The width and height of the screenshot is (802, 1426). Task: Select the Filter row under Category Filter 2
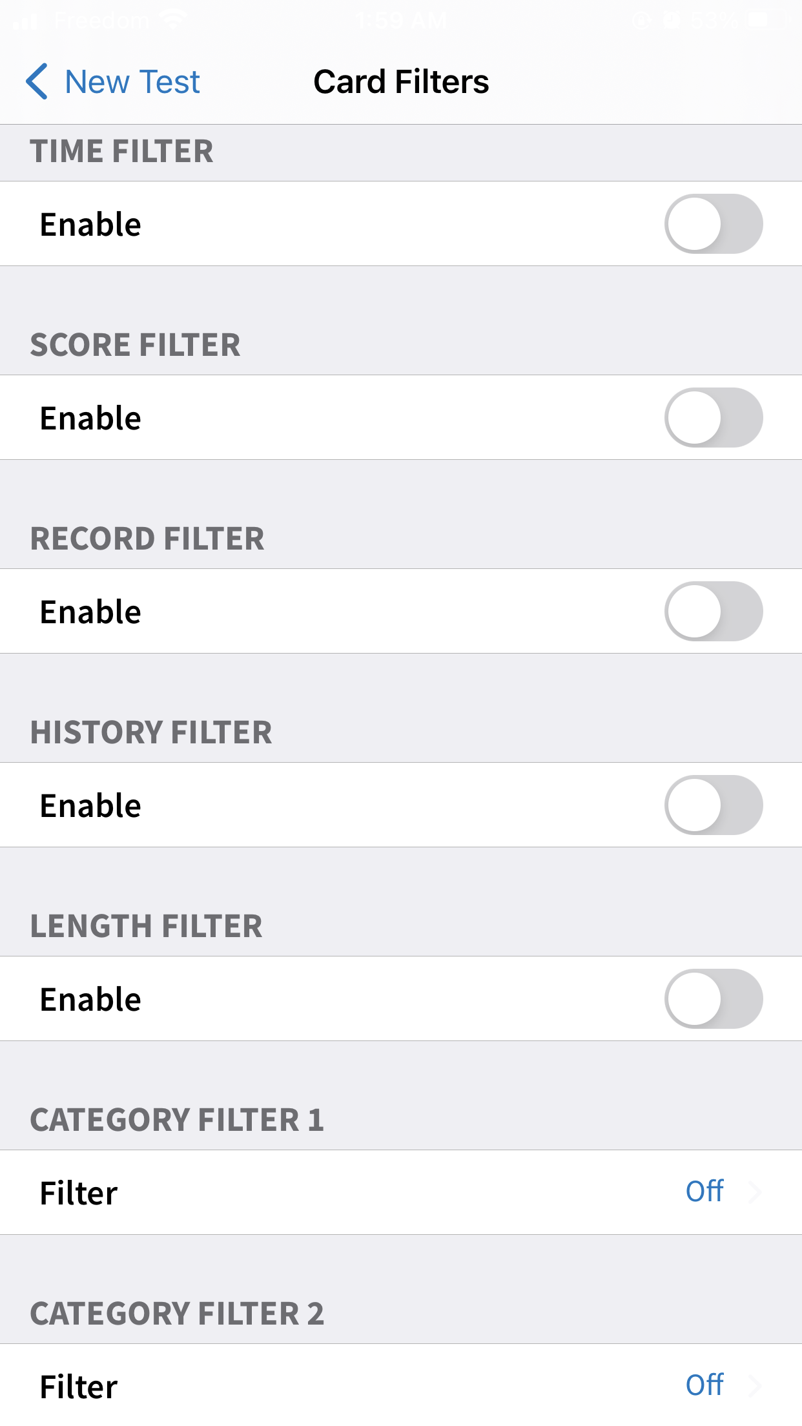click(401, 1385)
